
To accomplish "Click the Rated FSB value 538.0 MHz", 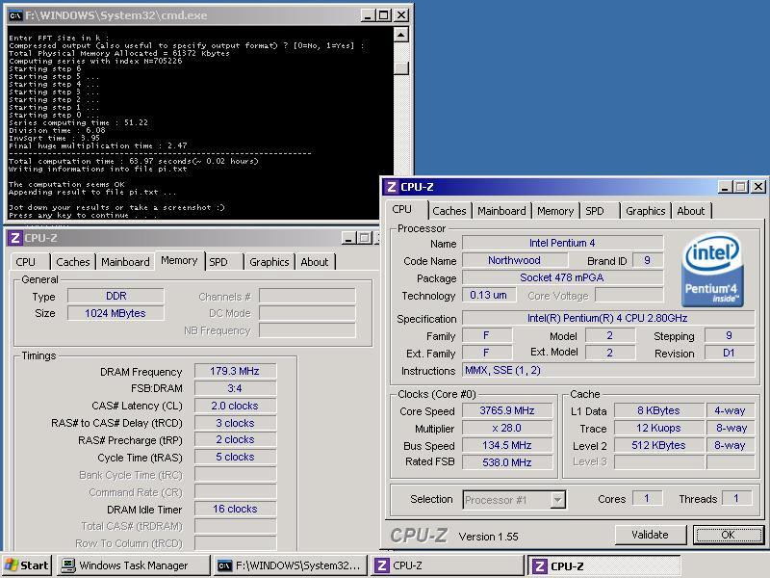I will (x=507, y=462).
